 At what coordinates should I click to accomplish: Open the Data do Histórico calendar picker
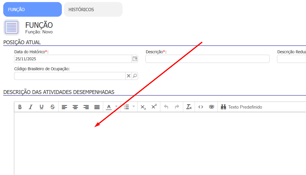(x=135, y=59)
